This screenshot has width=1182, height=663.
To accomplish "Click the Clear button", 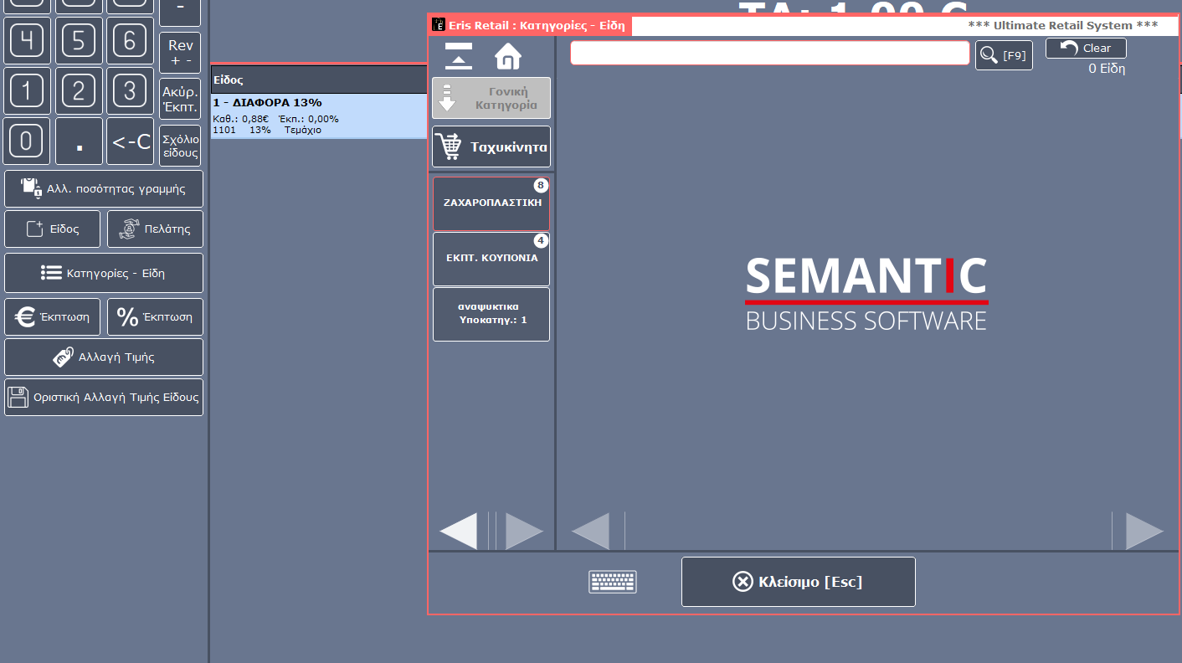I will tap(1086, 48).
